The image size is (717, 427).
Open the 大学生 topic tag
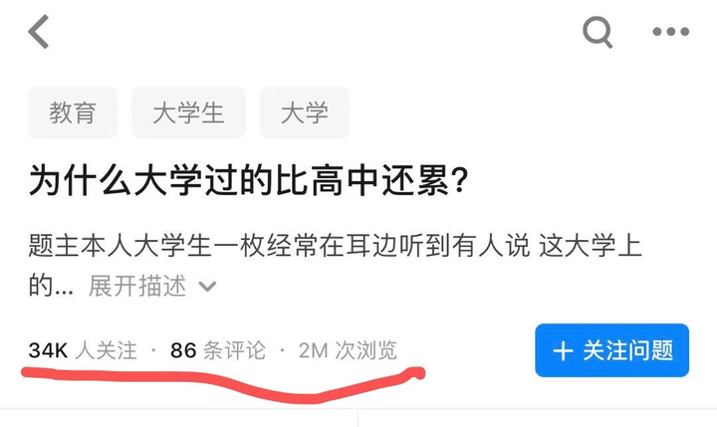188,112
